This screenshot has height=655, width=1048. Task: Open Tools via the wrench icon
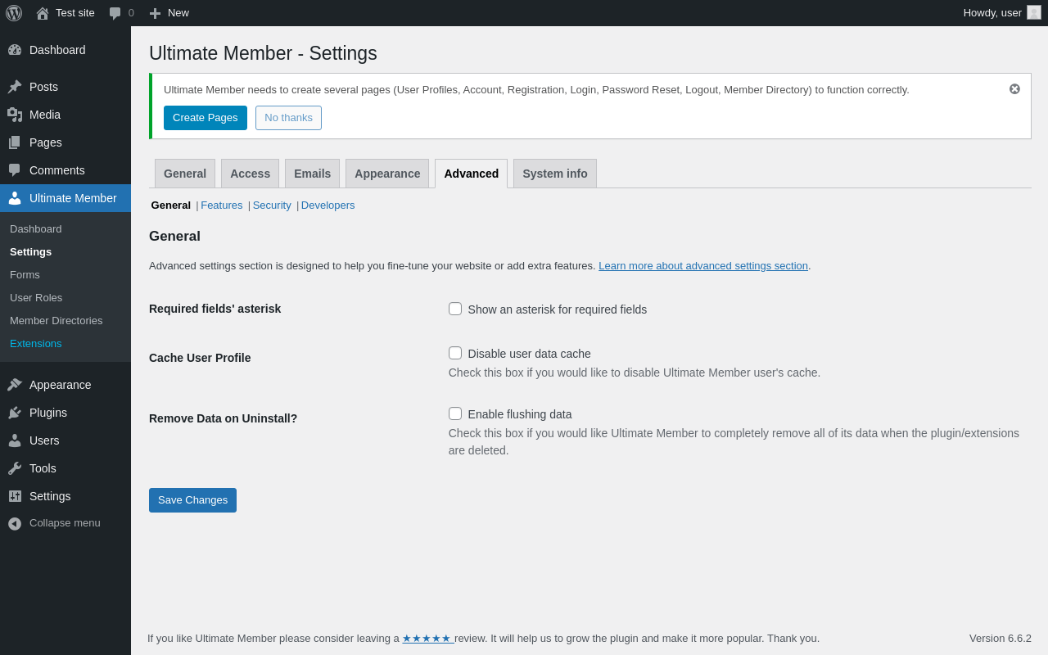click(15, 468)
